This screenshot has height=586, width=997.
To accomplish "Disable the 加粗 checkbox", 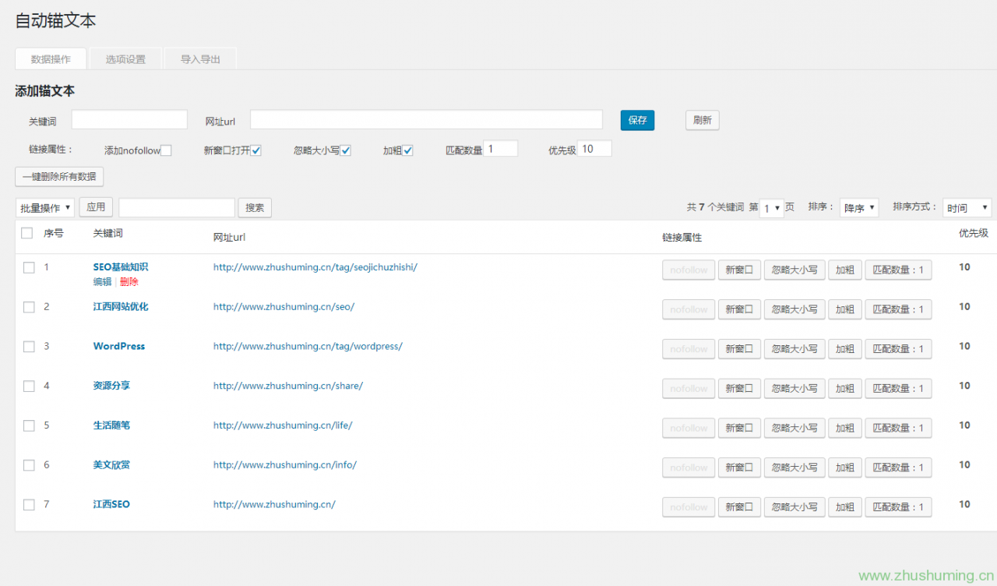I will click(407, 150).
